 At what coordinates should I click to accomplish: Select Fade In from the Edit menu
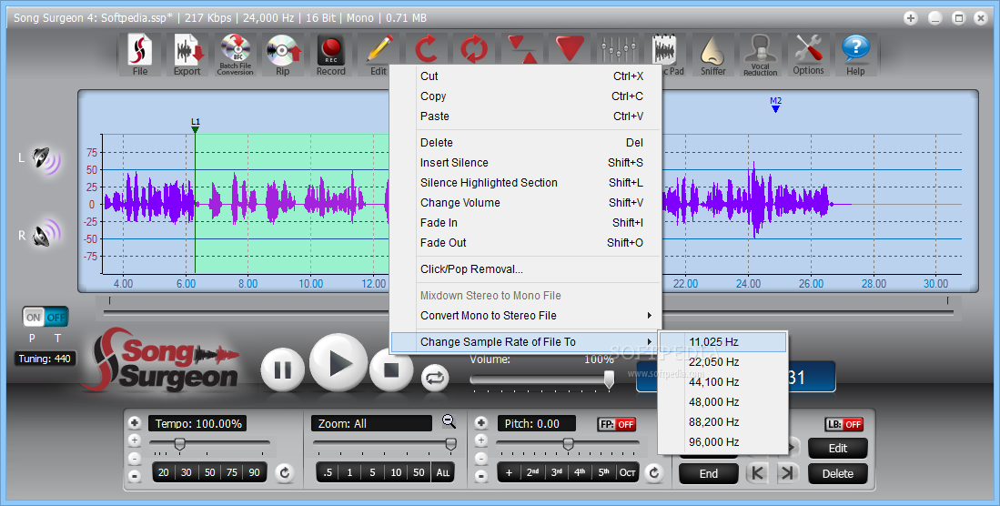click(x=439, y=223)
